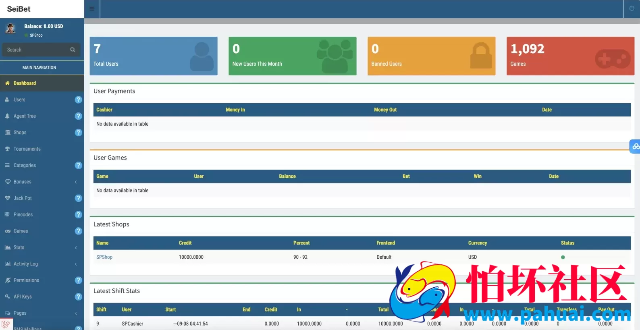Expand the Pages submenu
The image size is (640, 330).
[76, 313]
